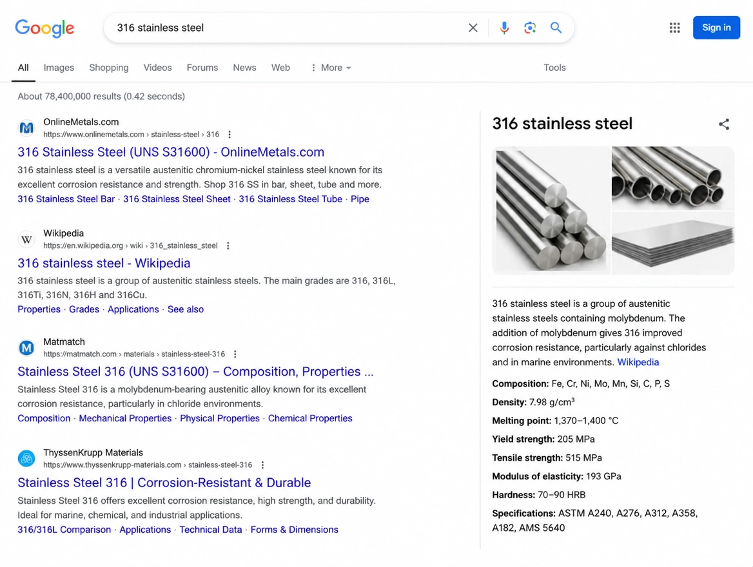Switch to the Images tab
753x567 pixels.
(59, 68)
